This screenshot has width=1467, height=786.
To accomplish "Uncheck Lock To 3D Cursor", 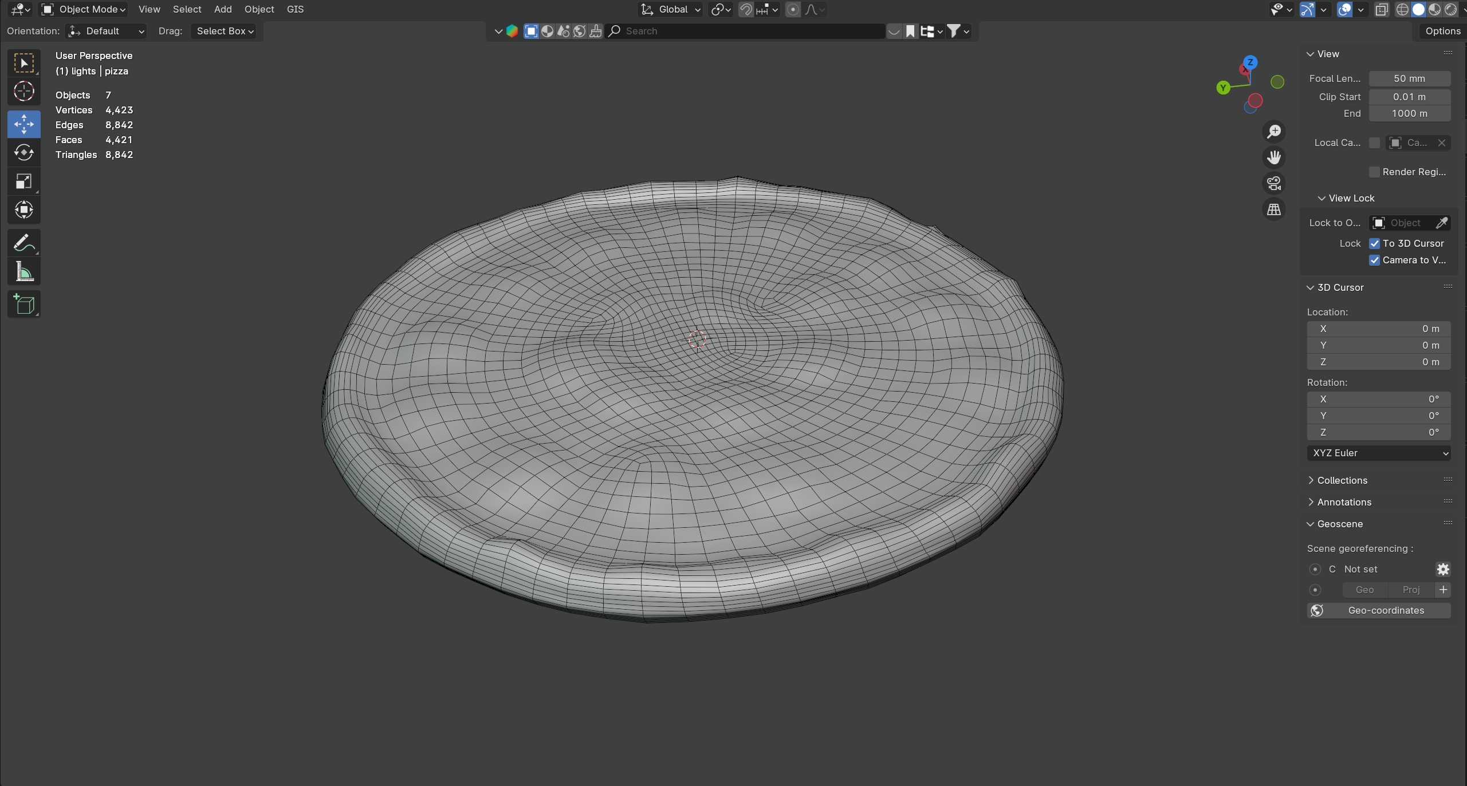I will click(x=1374, y=243).
